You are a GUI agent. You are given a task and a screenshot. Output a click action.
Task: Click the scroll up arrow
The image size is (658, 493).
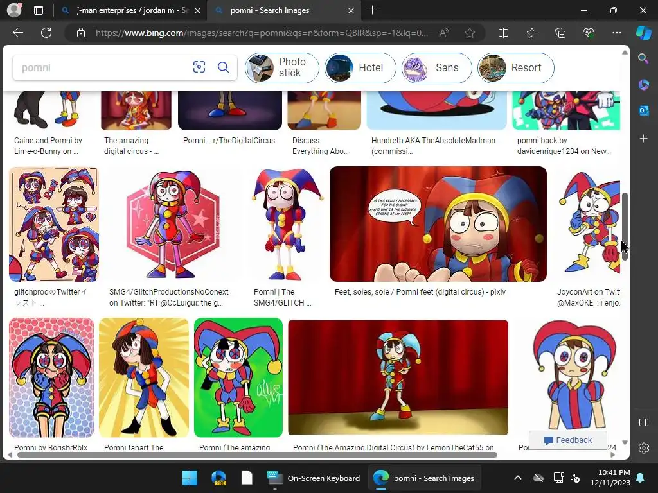pos(625,53)
